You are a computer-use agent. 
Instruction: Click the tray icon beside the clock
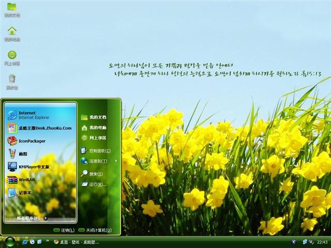311,242
